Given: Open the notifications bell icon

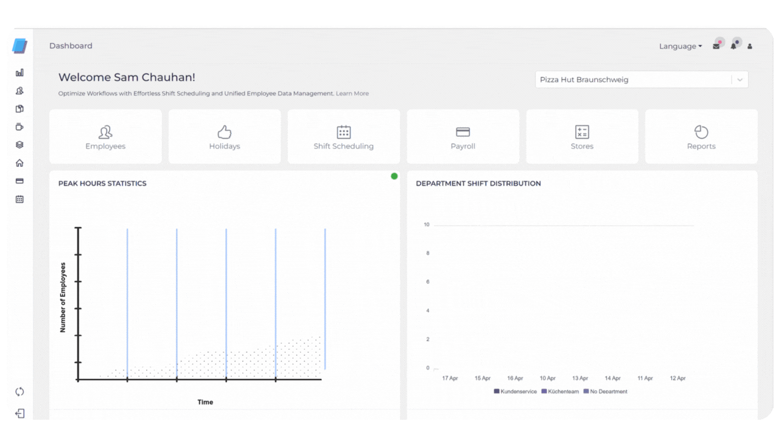Looking at the screenshot, I should [733, 46].
